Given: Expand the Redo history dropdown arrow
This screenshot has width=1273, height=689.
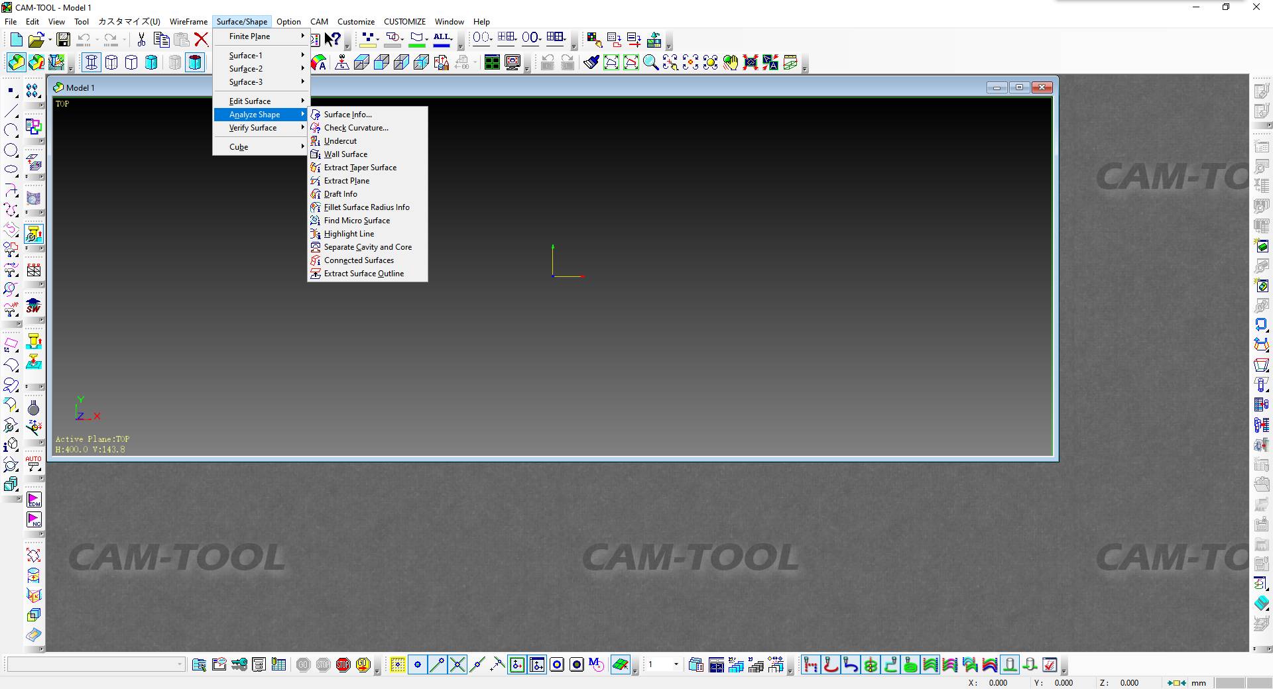Looking at the screenshot, I should coord(123,40).
